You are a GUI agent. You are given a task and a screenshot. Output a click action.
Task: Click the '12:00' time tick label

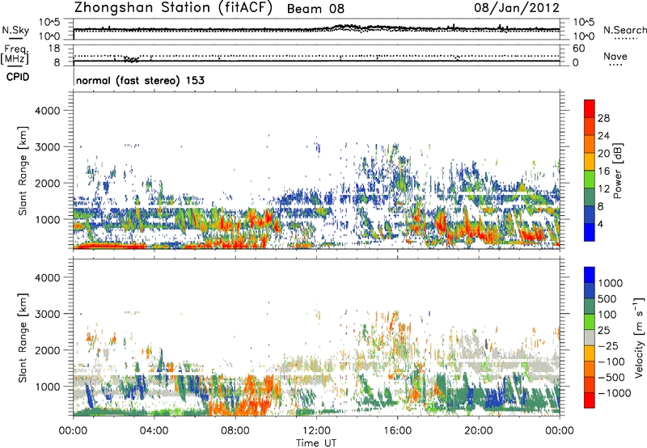(316, 431)
